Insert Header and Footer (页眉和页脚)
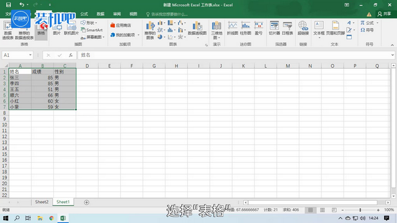Viewport: 397px width, 223px height. coord(335,28)
